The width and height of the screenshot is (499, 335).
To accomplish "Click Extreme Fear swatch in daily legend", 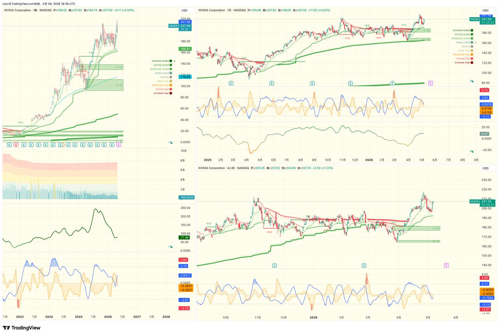I will click(472, 62).
